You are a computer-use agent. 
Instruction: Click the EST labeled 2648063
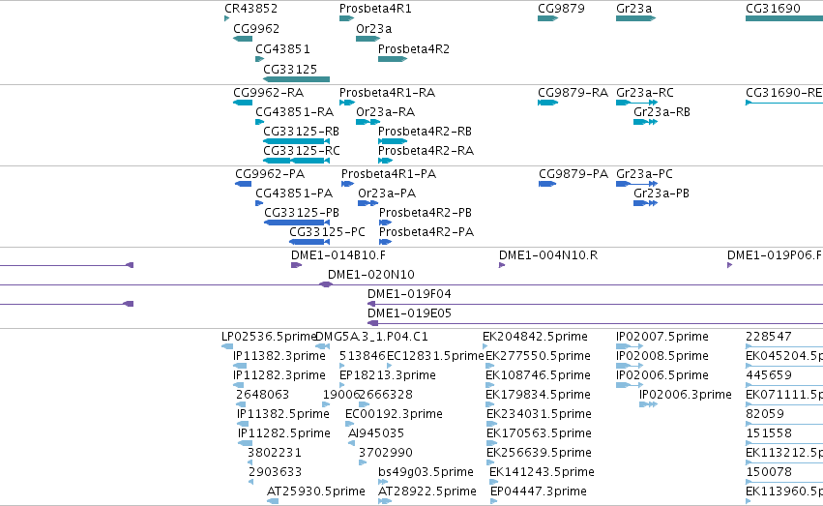point(262,395)
